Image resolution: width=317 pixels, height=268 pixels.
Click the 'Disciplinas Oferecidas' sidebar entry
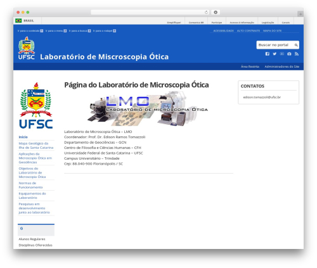36,245
